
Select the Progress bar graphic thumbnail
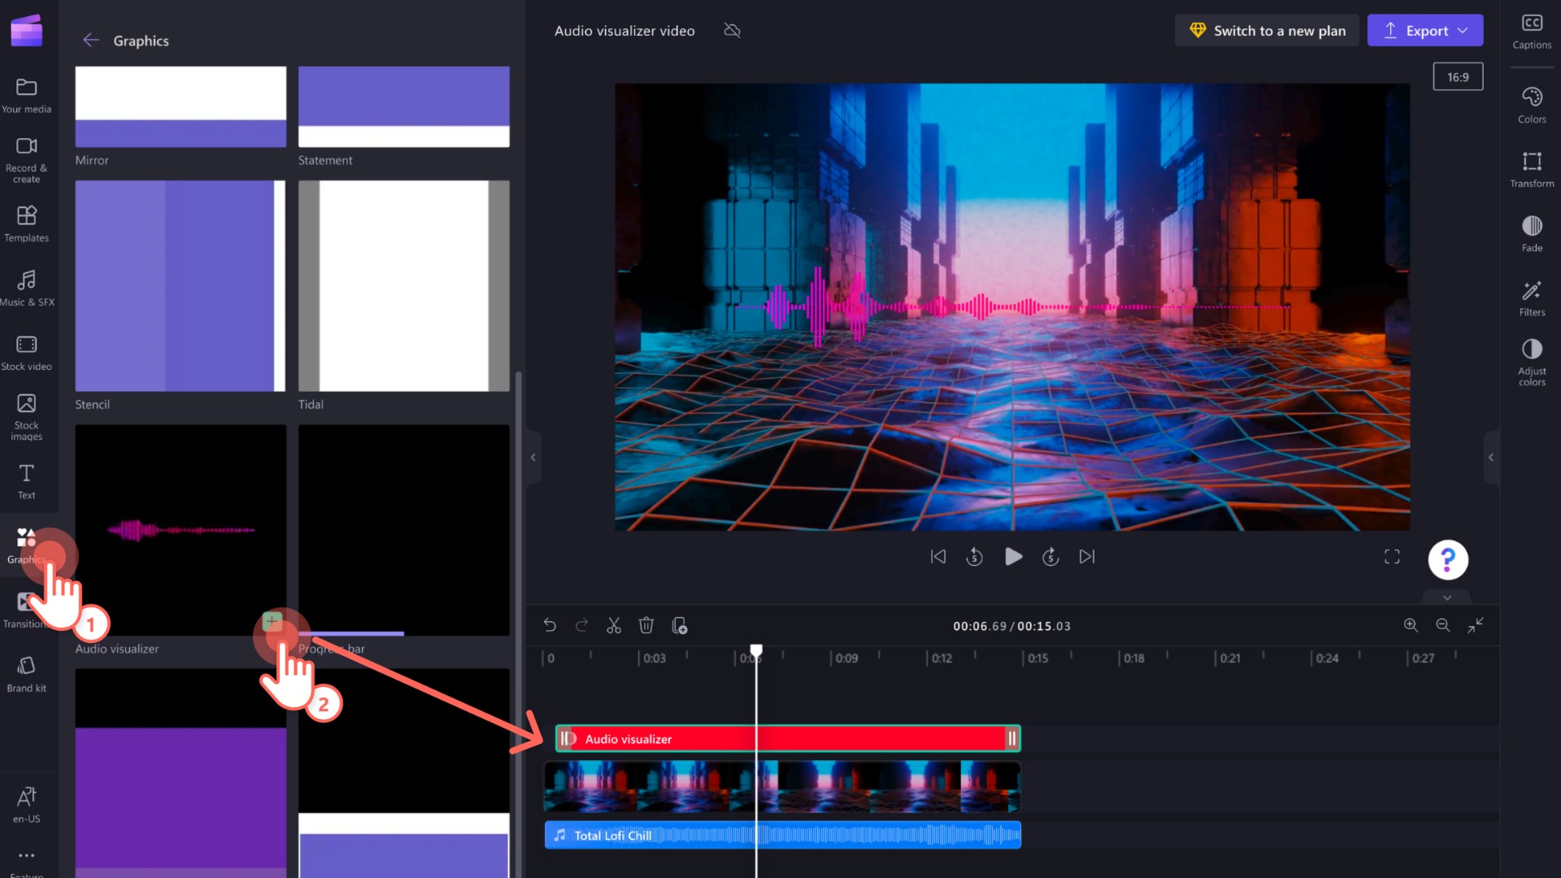pyautogui.click(x=404, y=530)
